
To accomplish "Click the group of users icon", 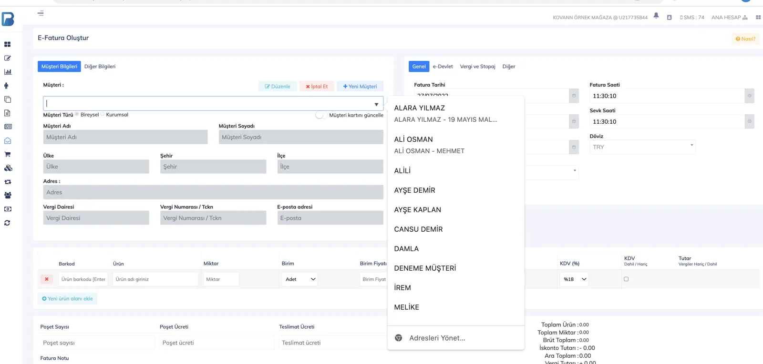I will pyautogui.click(x=8, y=195).
